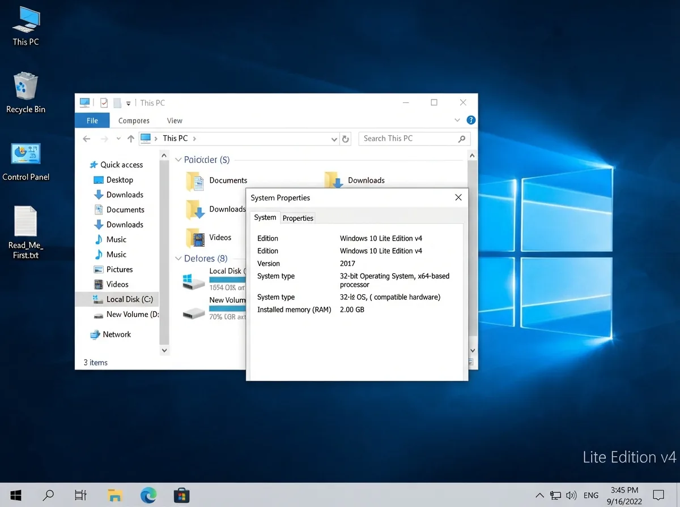Select the '2.00 GB' installed memory value
This screenshot has width=680, height=507.
(x=352, y=310)
